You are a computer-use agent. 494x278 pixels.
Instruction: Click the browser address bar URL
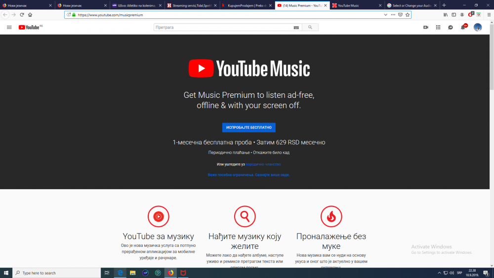pyautogui.click(x=110, y=15)
